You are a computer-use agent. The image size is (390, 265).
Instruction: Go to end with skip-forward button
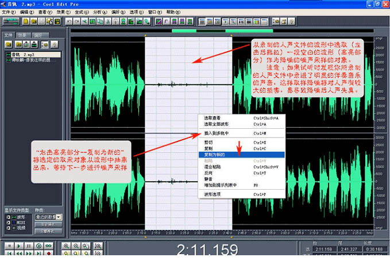(39, 253)
